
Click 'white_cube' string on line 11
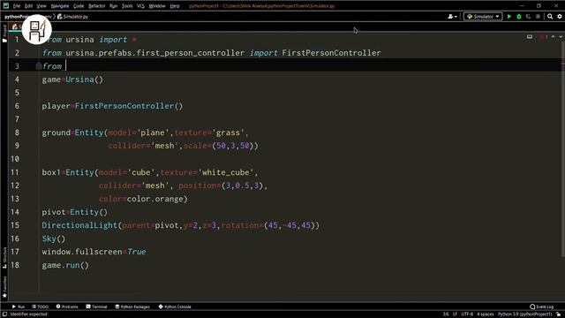tap(226, 172)
